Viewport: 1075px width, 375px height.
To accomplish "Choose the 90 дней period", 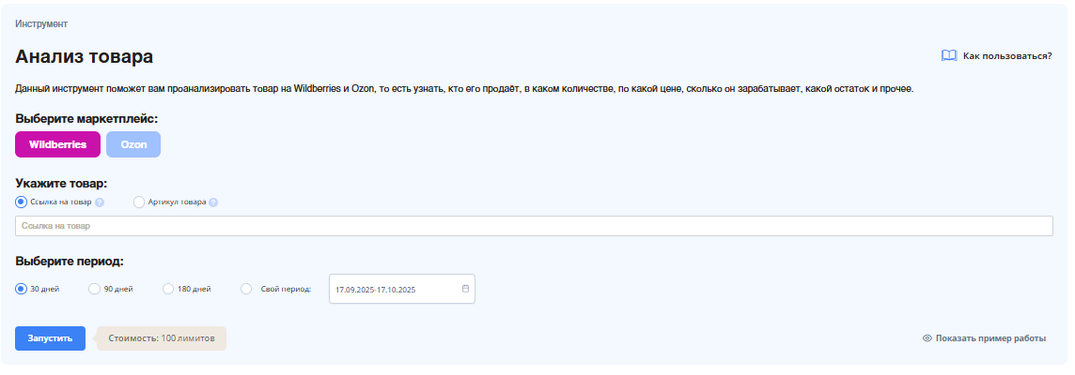I will (x=95, y=289).
